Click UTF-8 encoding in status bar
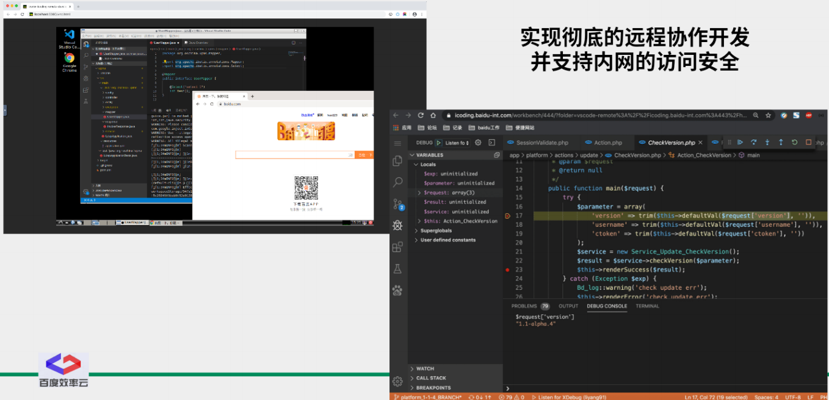This screenshot has width=829, height=400. (793, 396)
